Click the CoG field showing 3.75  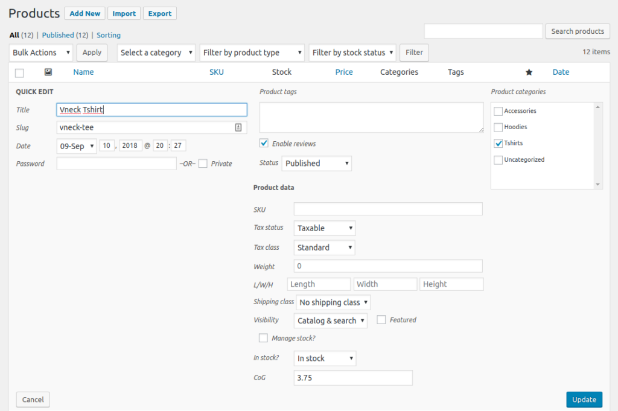[x=353, y=378]
